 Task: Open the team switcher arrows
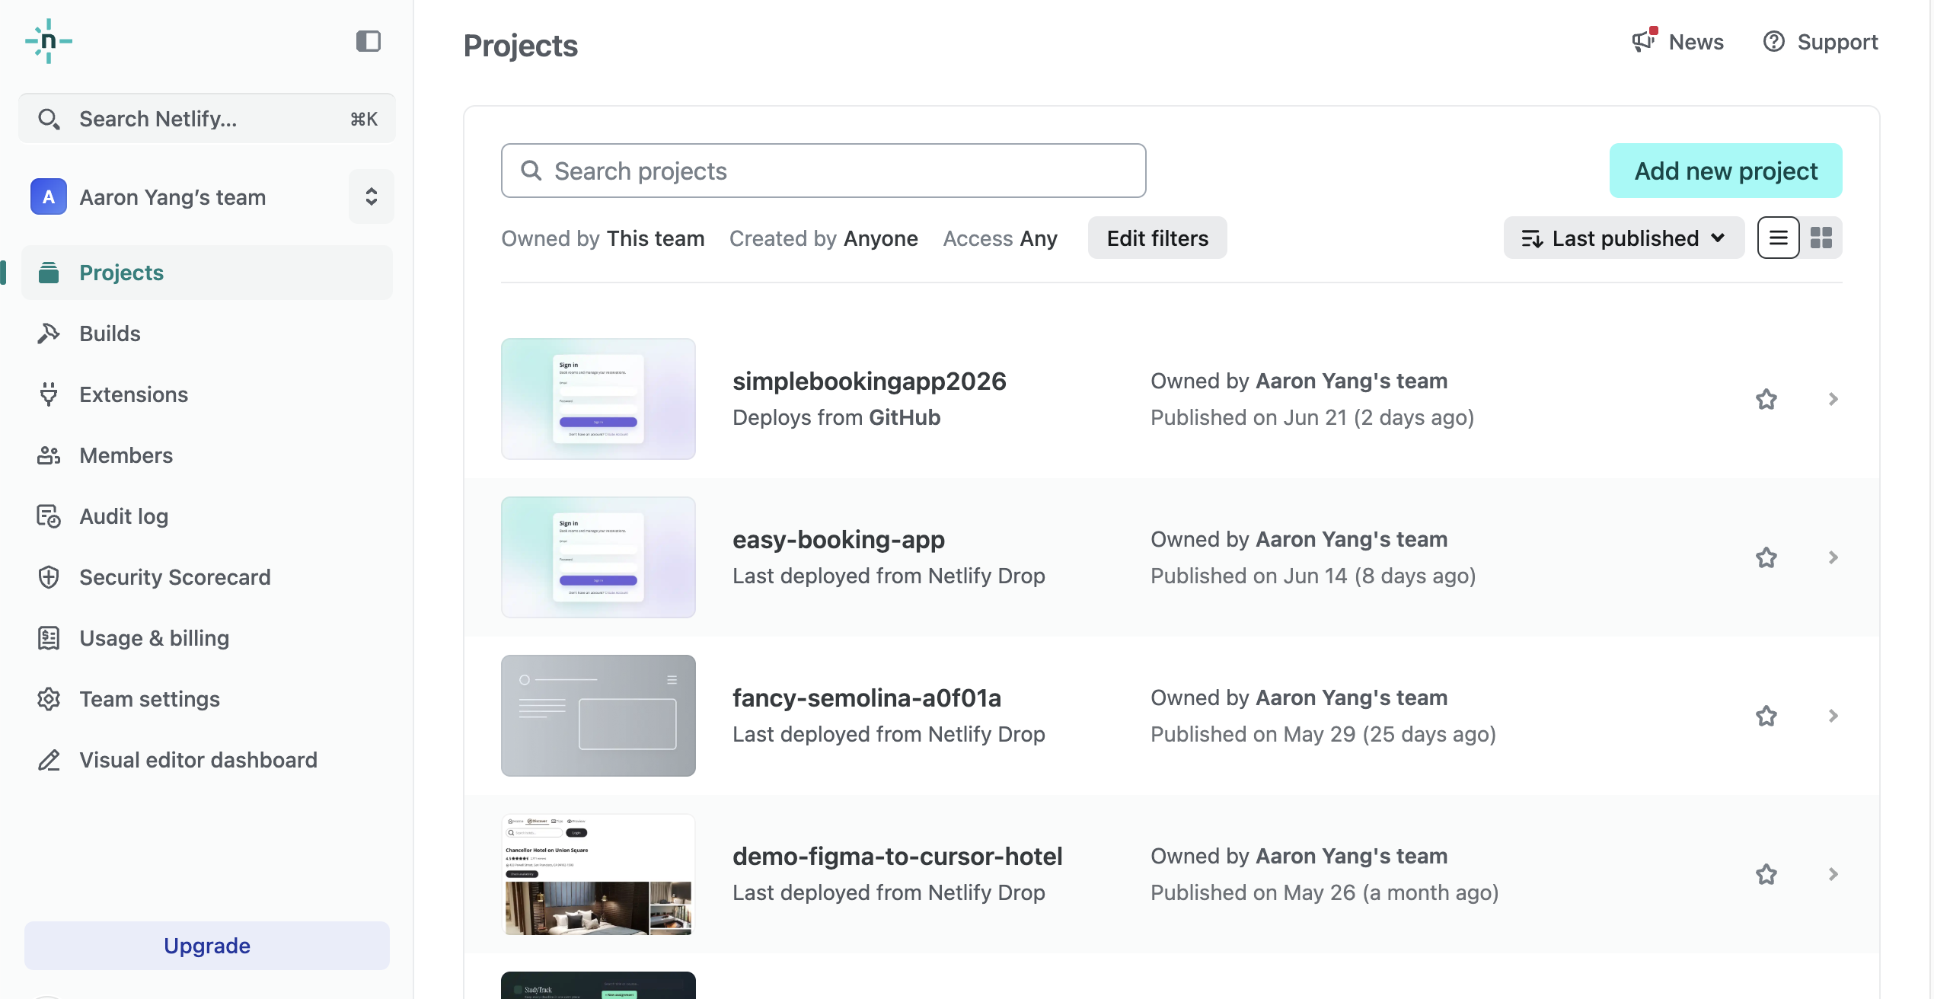click(372, 196)
